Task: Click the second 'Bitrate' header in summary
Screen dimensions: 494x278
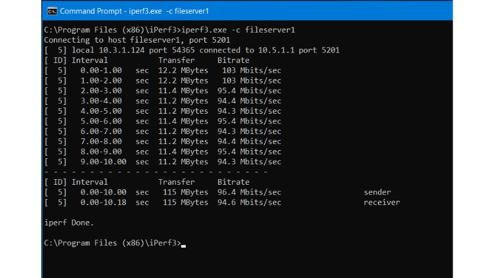Action: click(233, 182)
